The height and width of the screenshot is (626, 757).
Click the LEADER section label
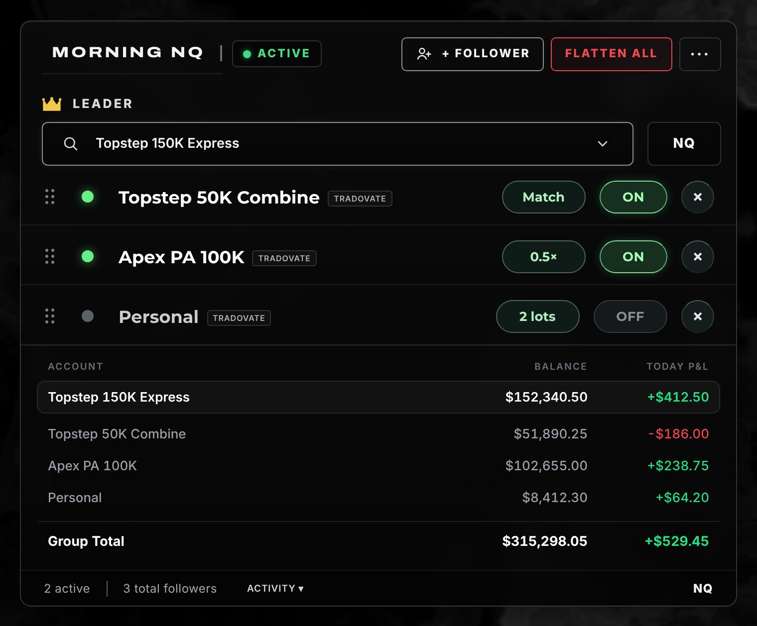click(x=103, y=104)
